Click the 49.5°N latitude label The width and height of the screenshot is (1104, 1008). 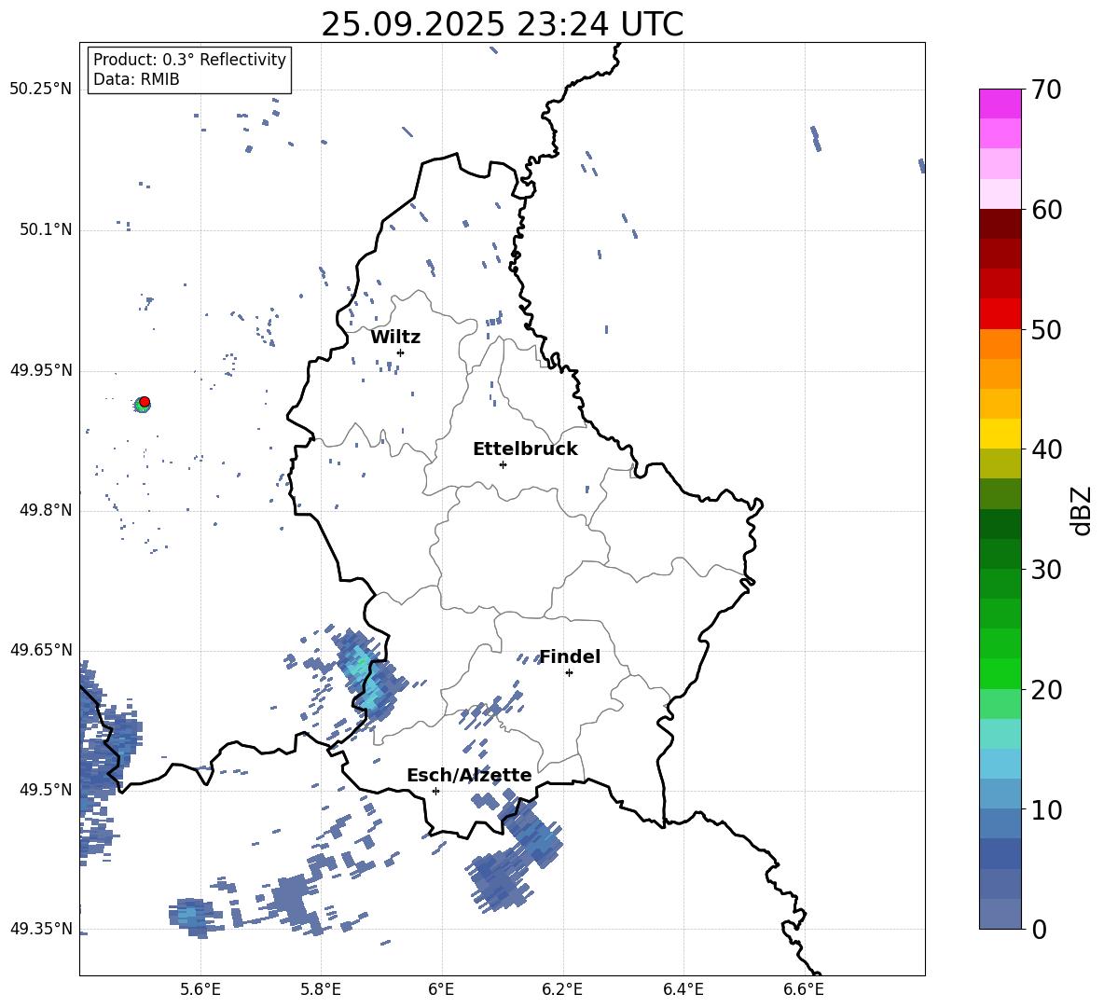(x=46, y=790)
